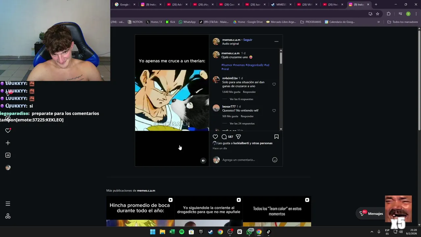
Task: Open the Mensajes floating button
Action: 371,214
